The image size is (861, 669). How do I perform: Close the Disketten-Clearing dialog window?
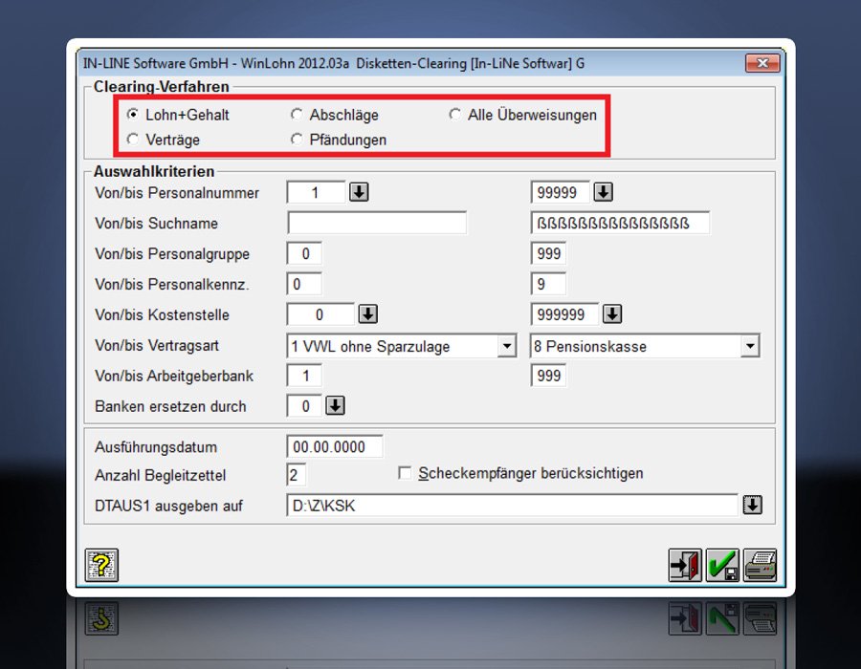tap(762, 63)
